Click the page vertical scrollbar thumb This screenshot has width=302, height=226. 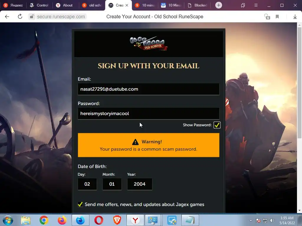pos(299,83)
